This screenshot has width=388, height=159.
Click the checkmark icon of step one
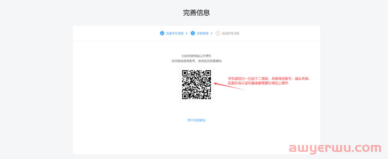(162, 33)
